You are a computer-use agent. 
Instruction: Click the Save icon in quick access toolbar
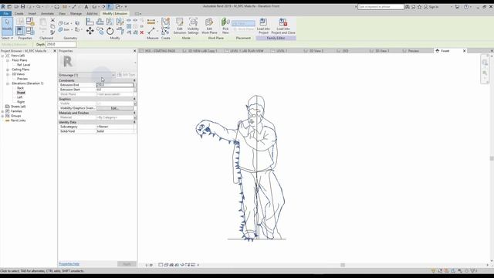point(22,7)
